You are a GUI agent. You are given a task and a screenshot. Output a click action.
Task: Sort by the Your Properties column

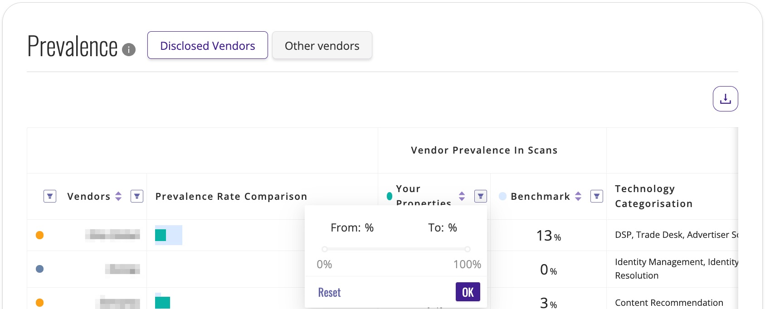click(x=462, y=196)
